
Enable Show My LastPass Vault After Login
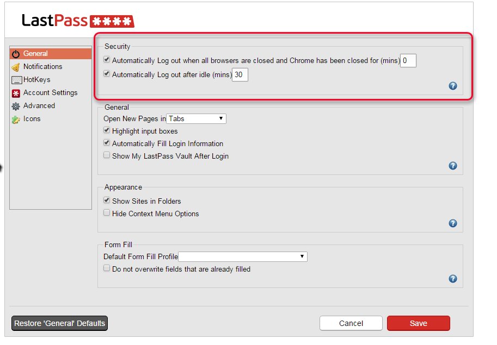107,156
